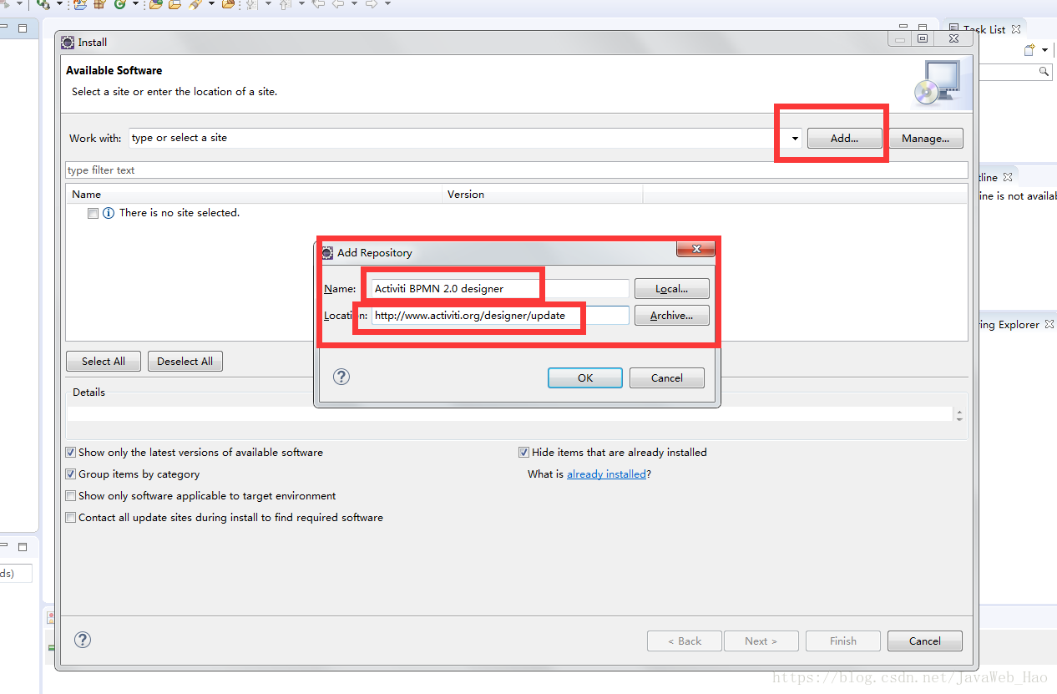This screenshot has width=1057, height=694.
Task: Close the Outline view tab
Action: [x=1008, y=177]
